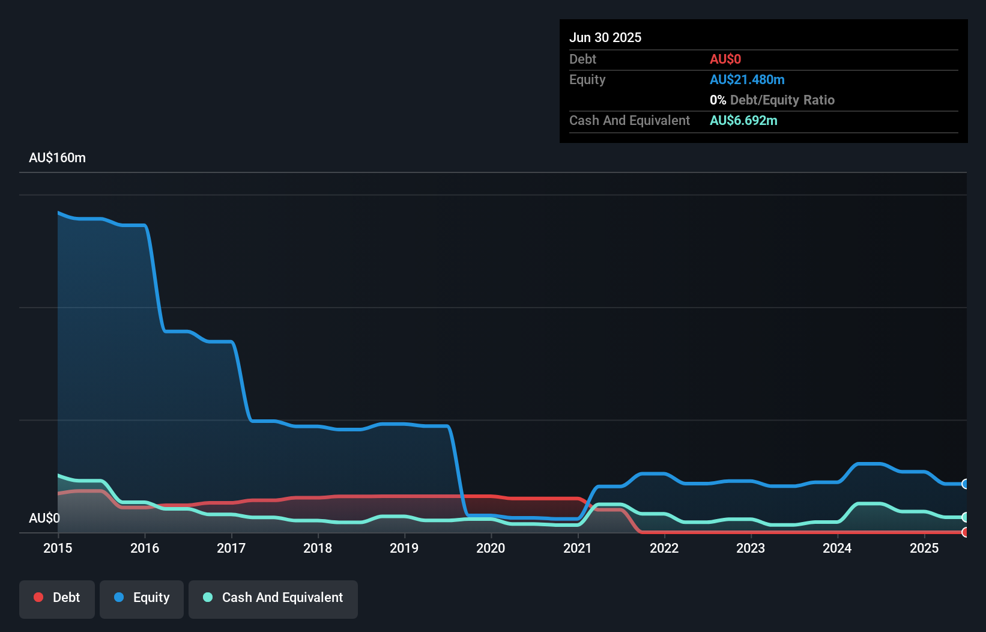Viewport: 986px width, 632px height.
Task: Select the teal Cash And Equivalent dot
Action: click(x=207, y=597)
